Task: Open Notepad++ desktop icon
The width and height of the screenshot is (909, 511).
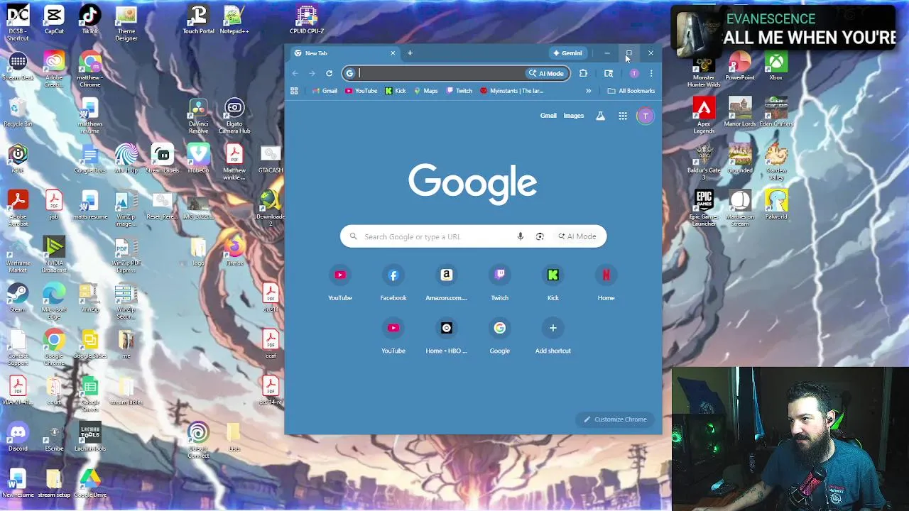Action: 234,19
